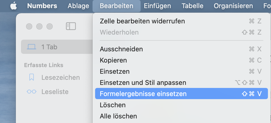The image size is (271, 123).
Task: Select the Lesezeichen bookmark entry
Action: tap(60, 78)
